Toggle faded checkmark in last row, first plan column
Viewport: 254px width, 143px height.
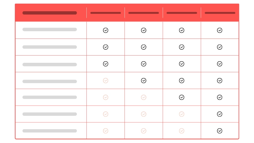[106, 131]
